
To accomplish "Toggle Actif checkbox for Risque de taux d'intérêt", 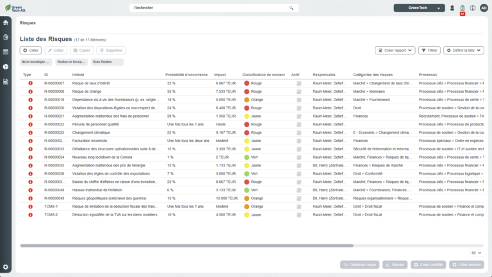I will point(299,83).
